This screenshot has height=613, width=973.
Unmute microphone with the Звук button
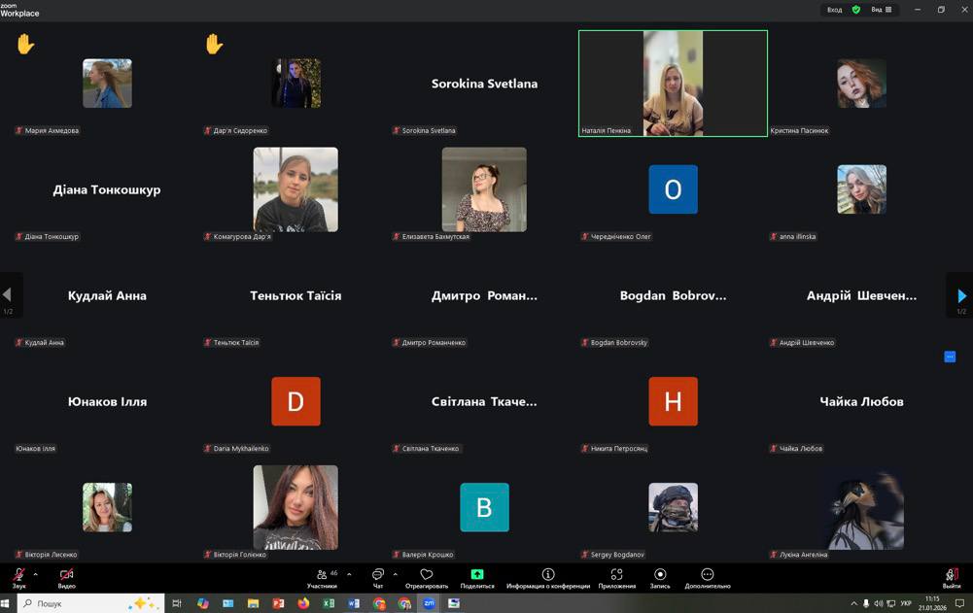point(18,575)
